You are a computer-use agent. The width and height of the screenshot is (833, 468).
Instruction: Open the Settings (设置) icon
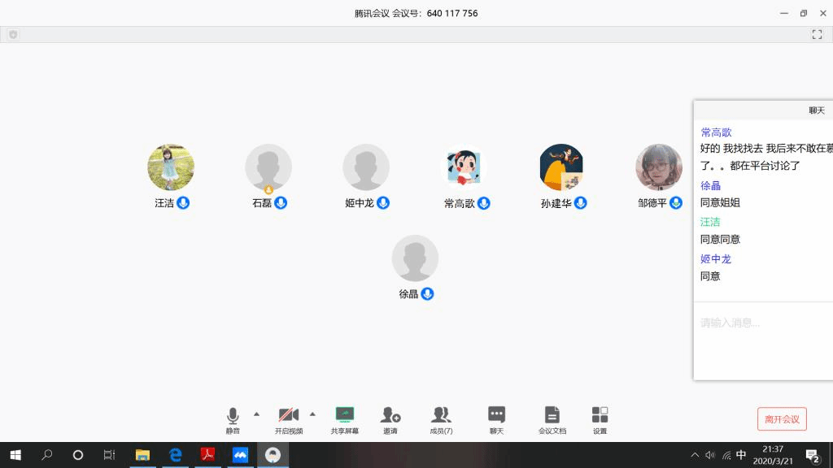pyautogui.click(x=600, y=415)
